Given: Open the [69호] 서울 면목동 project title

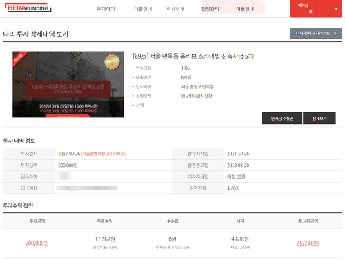Looking at the screenshot, I should (x=193, y=56).
